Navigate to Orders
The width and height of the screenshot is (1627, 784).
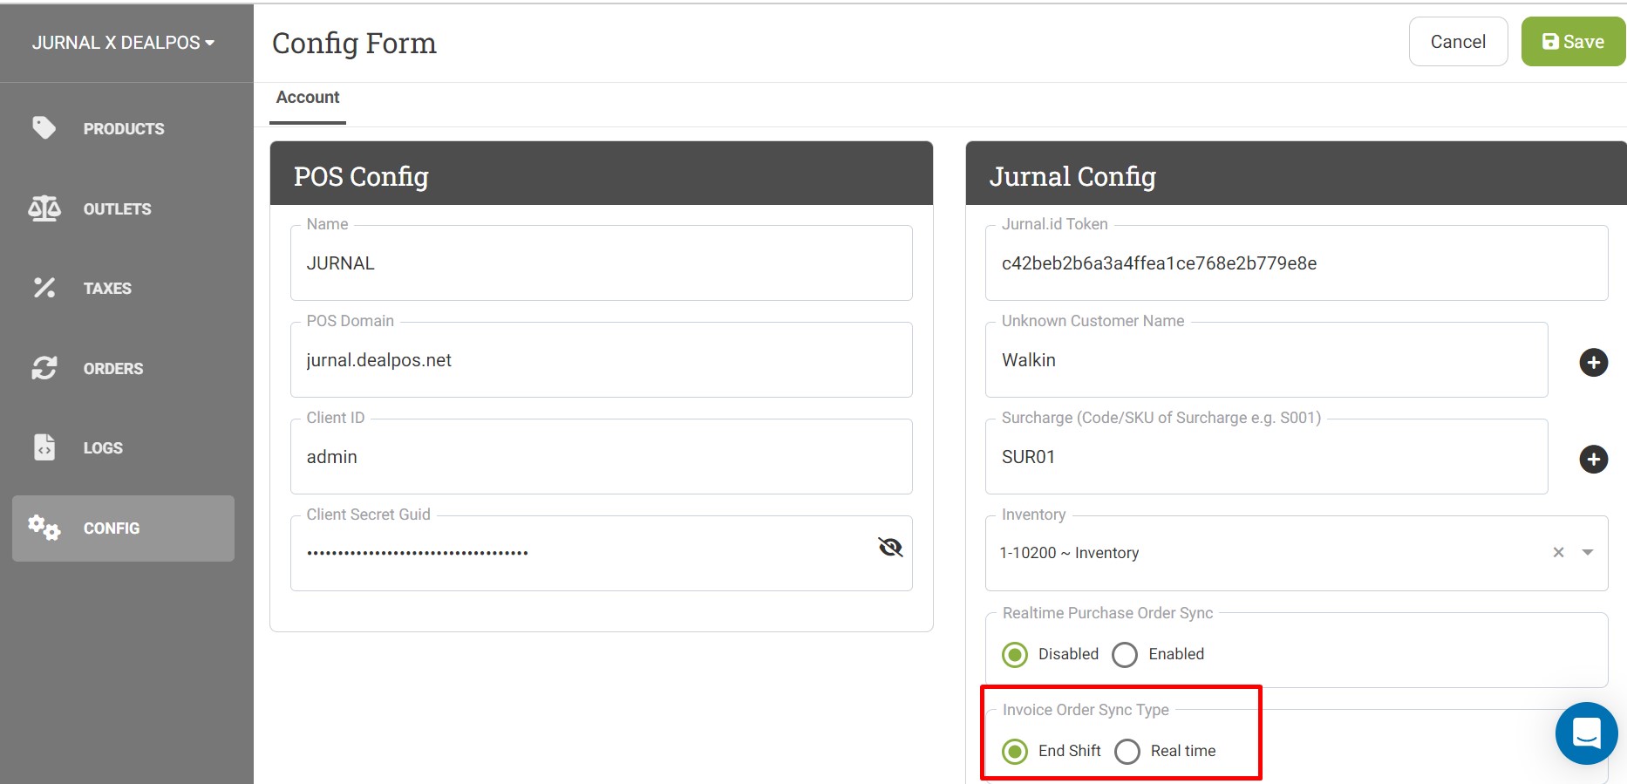[123, 368]
